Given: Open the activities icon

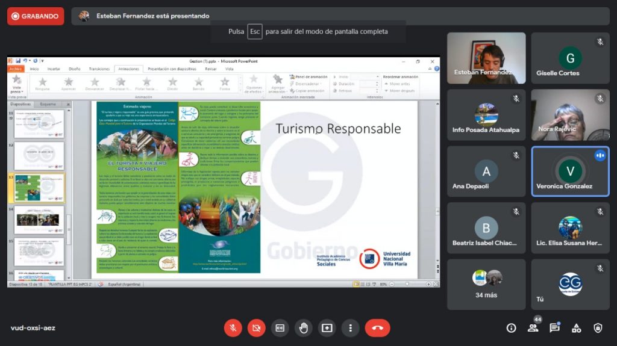Looking at the screenshot, I should (x=576, y=328).
